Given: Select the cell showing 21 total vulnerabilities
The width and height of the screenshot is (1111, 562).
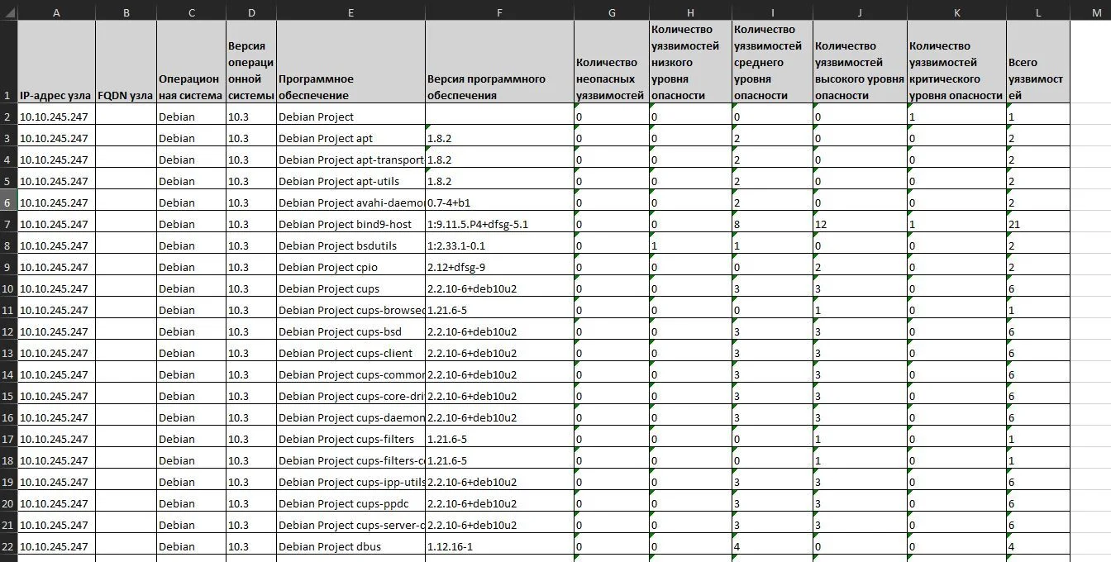Looking at the screenshot, I should pyautogui.click(x=1038, y=224).
